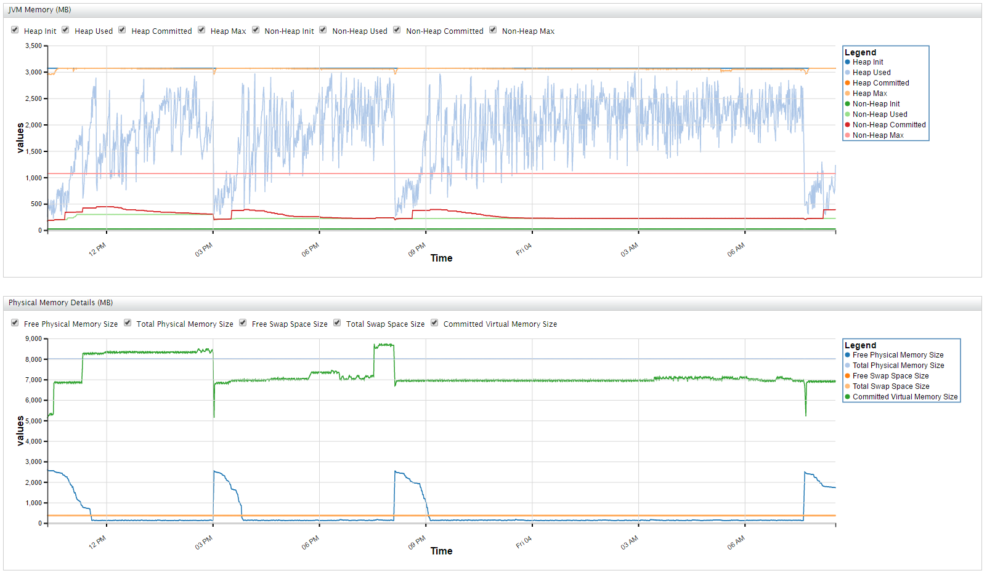
Task: Toggle Total Physical Memory Size checkbox
Action: [128, 323]
